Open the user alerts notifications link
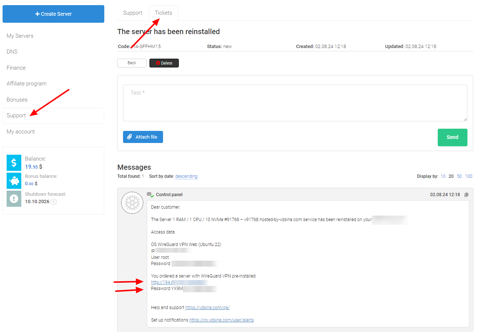477x334 pixels. 221,320
